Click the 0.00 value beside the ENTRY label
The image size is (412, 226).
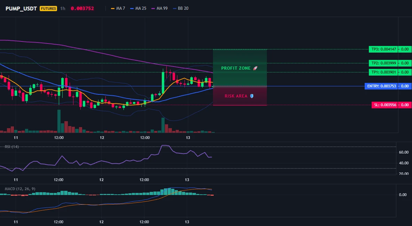point(405,86)
